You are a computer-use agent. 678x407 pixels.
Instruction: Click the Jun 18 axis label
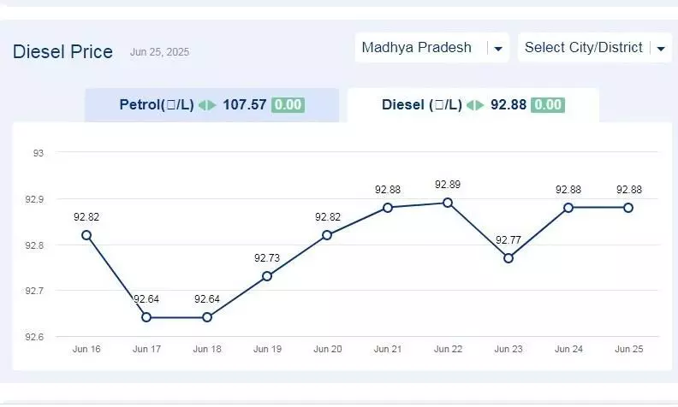point(207,349)
